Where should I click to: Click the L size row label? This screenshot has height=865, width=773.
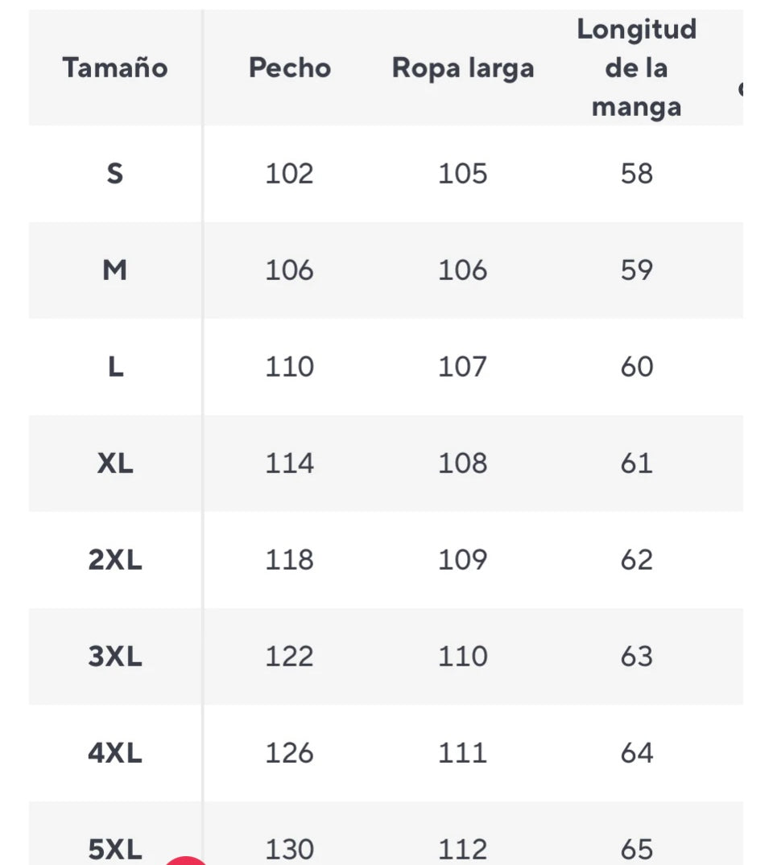tap(115, 367)
